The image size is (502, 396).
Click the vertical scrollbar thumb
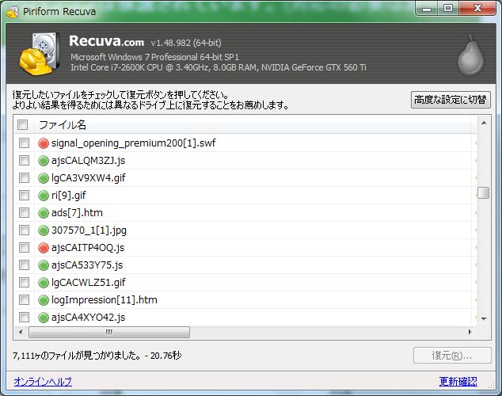point(484,192)
